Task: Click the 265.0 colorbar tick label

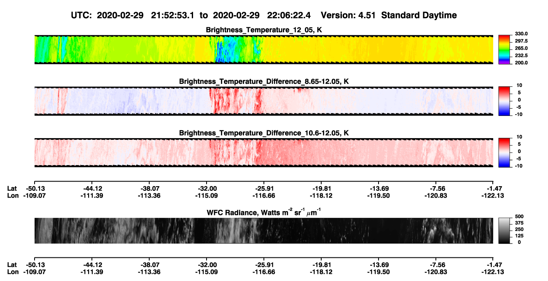Action: 521,48
